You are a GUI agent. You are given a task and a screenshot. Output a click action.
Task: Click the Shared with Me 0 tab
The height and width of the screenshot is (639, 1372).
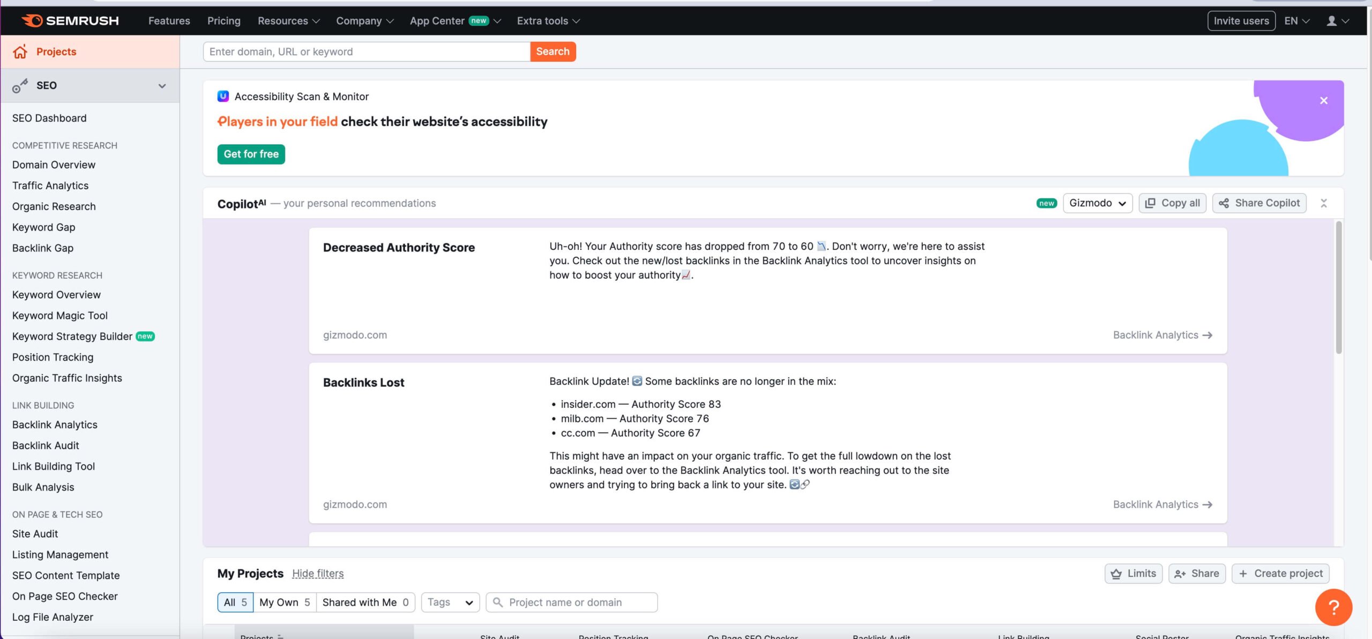pyautogui.click(x=365, y=602)
